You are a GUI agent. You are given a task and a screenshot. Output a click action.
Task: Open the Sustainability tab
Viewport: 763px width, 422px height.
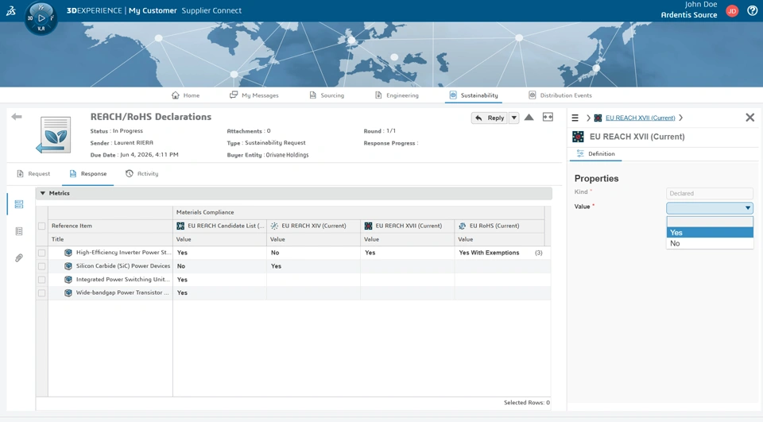coord(474,95)
